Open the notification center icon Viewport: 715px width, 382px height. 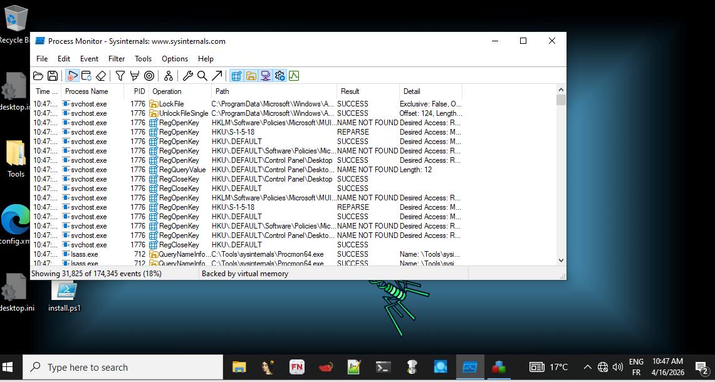(x=701, y=367)
